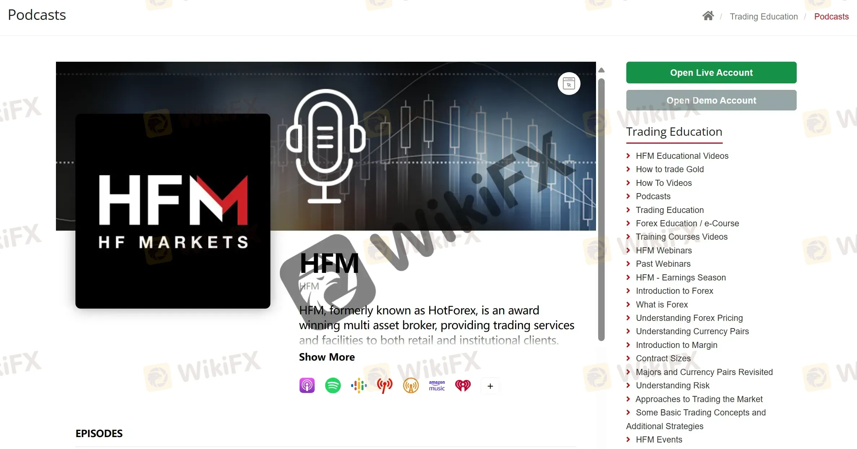Click Show More podcast description link
This screenshot has width=857, height=449.
[x=327, y=357]
